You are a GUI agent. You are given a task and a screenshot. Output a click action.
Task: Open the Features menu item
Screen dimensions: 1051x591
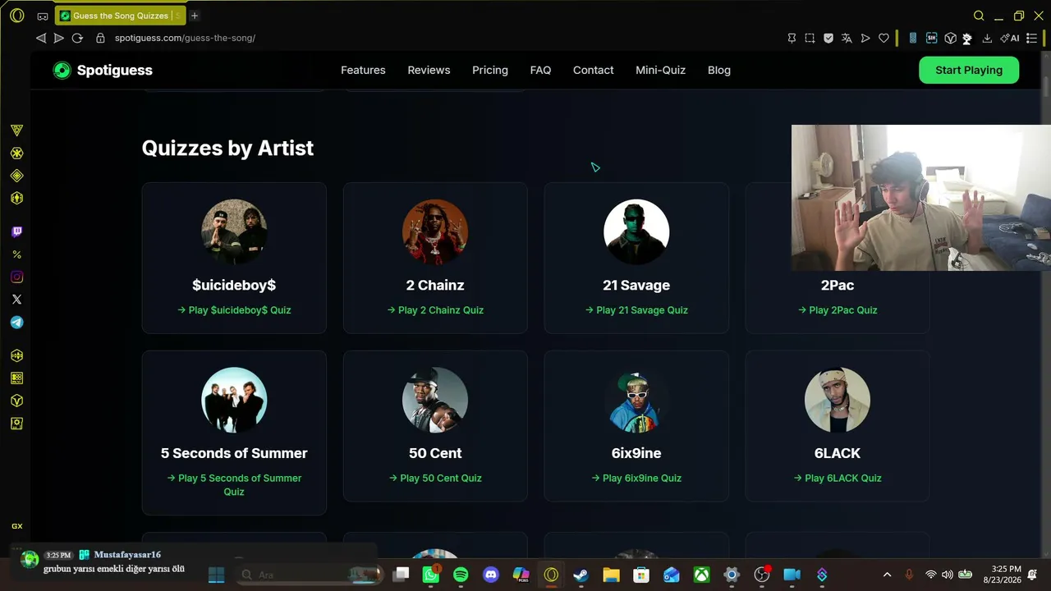pos(363,70)
